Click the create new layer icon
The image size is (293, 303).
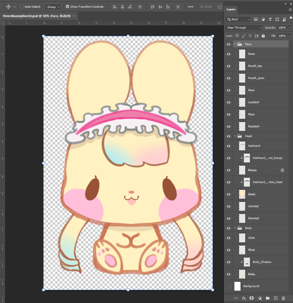click(x=276, y=298)
